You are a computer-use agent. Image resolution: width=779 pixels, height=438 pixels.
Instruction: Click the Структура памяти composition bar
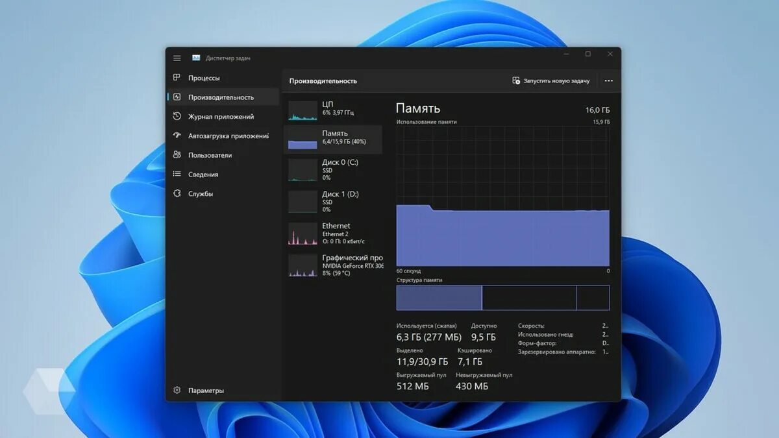point(503,298)
